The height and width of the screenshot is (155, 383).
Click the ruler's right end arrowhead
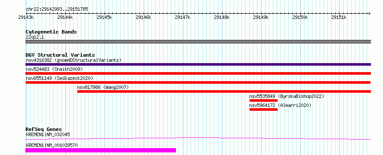tap(369, 13)
